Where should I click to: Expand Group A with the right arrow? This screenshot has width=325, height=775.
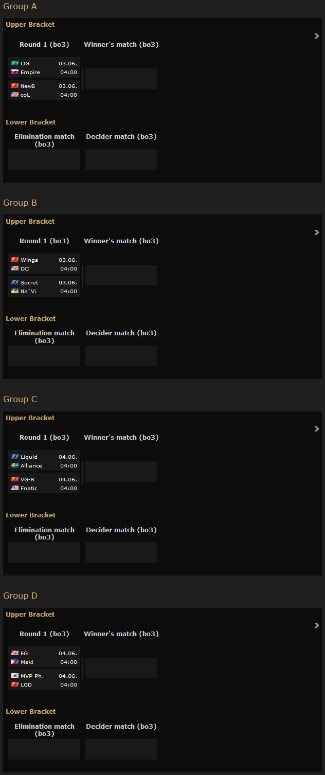[x=317, y=36]
